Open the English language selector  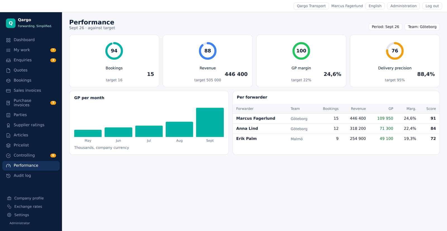(x=375, y=6)
